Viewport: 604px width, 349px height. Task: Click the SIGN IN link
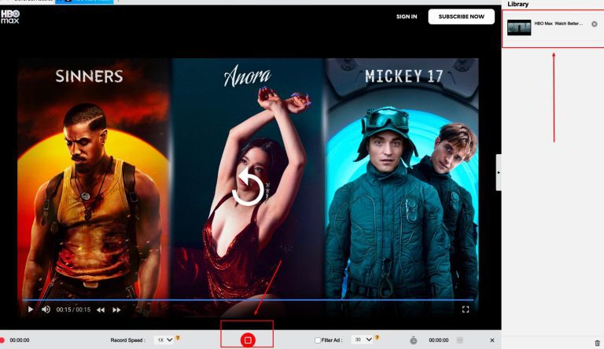point(407,17)
